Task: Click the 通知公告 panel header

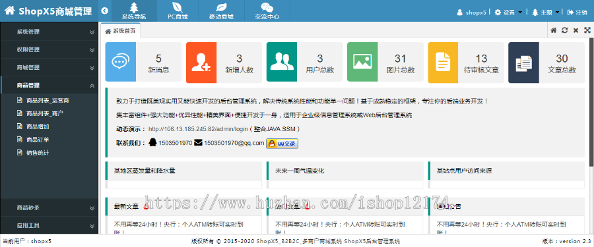Action: coord(506,207)
